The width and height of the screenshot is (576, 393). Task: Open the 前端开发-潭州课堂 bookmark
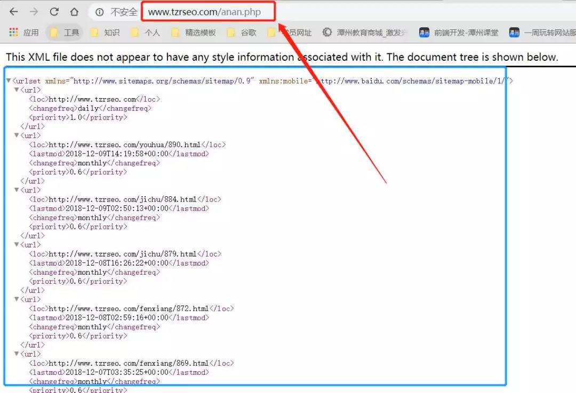459,33
